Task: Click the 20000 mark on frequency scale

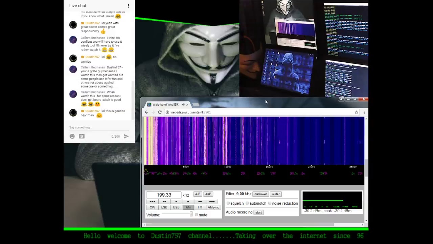Action: pyautogui.click(x=311, y=167)
